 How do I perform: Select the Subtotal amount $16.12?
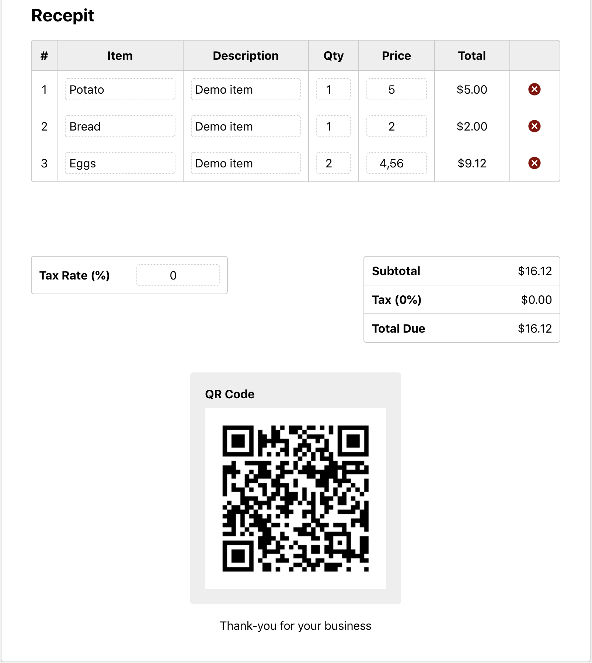pyautogui.click(x=535, y=271)
